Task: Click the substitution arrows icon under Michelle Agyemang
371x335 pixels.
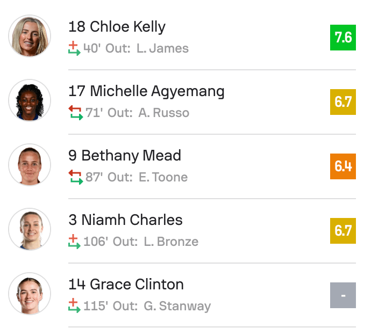Action: point(75,113)
